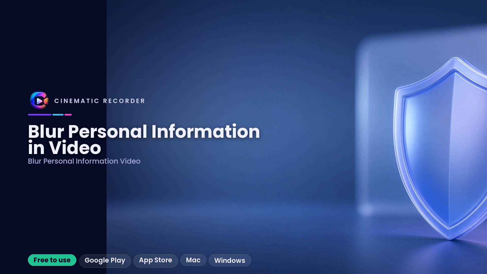Select the App Store pill
The image size is (487, 274).
[x=155, y=260]
